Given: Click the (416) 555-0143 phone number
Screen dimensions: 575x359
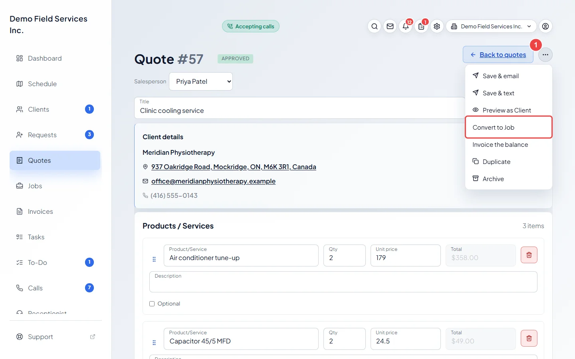Looking at the screenshot, I should pyautogui.click(x=174, y=195).
